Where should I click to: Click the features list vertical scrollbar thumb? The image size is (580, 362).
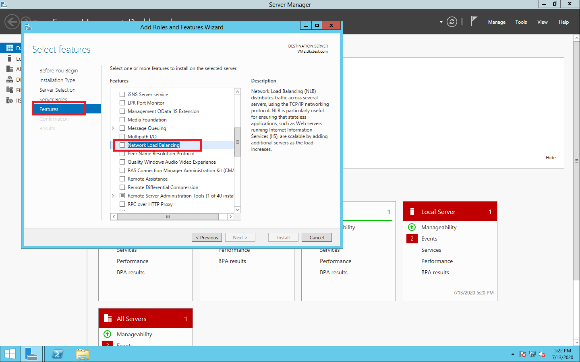point(238,142)
